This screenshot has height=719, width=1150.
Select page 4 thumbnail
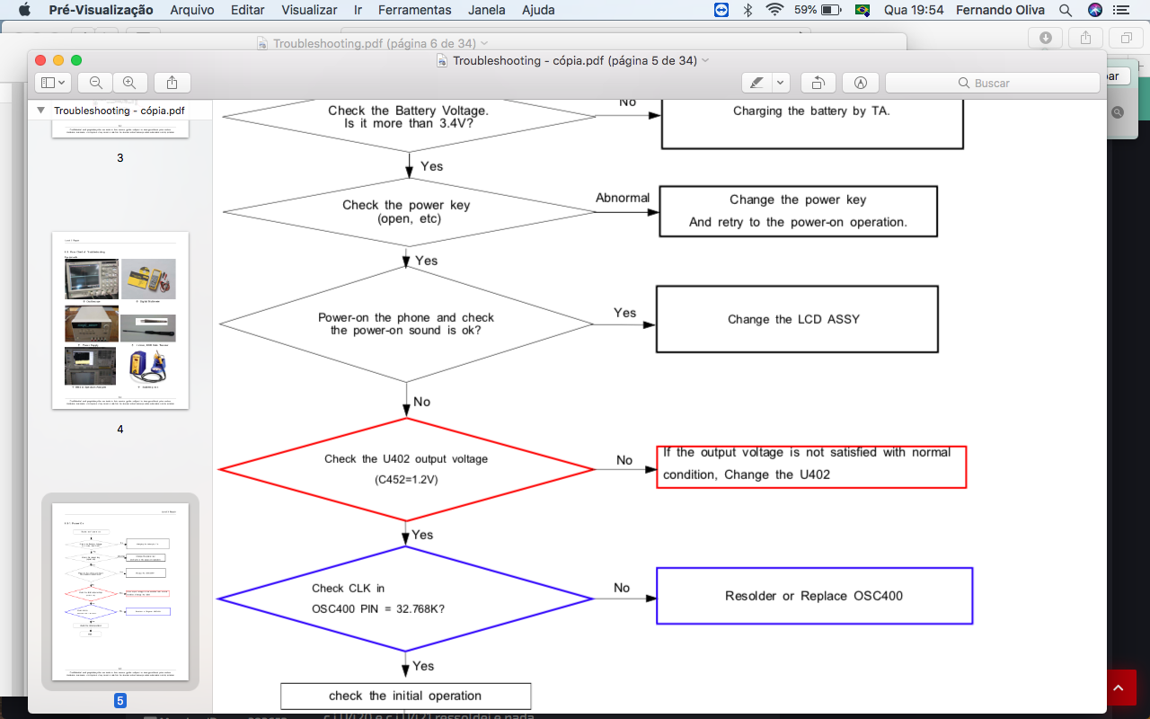120,320
